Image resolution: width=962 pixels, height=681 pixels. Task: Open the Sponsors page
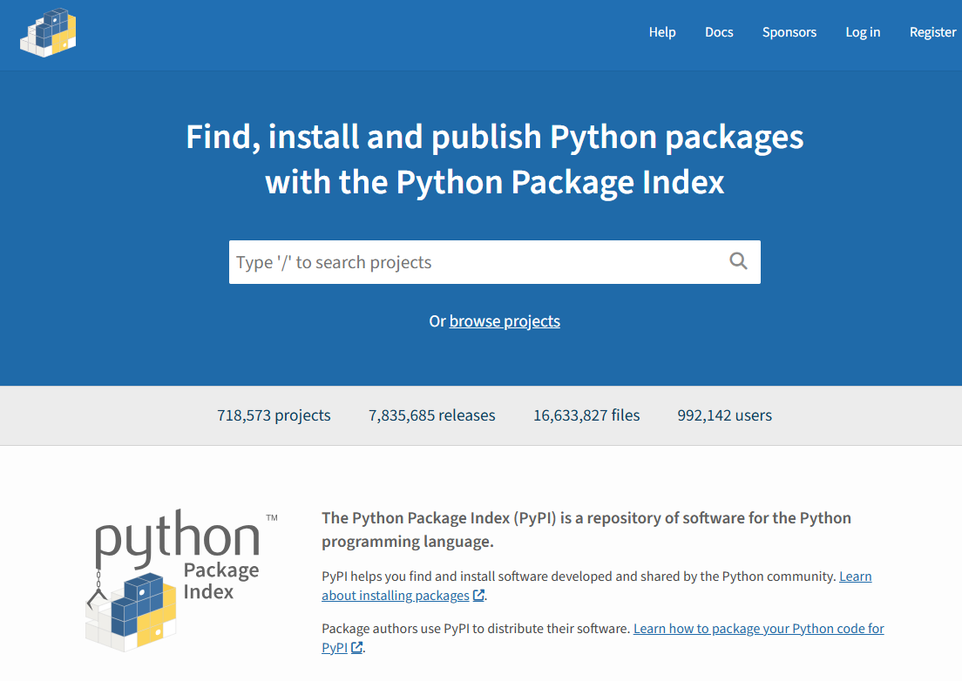[x=789, y=32]
